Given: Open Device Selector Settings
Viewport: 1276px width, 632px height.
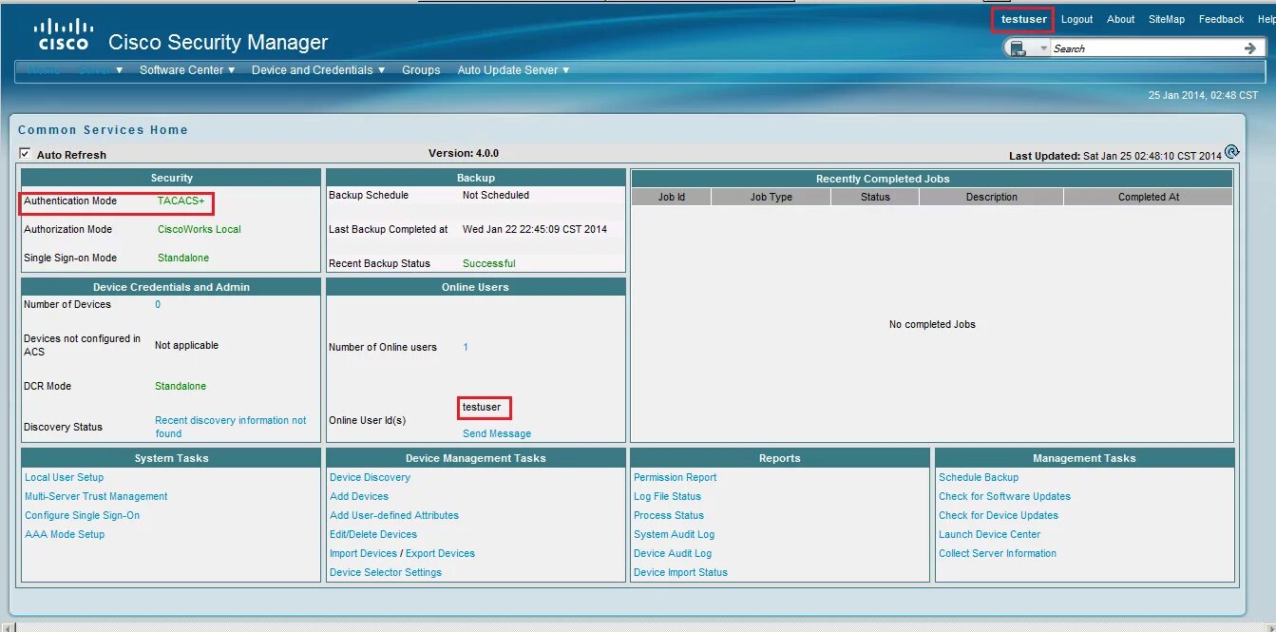Looking at the screenshot, I should tap(386, 572).
